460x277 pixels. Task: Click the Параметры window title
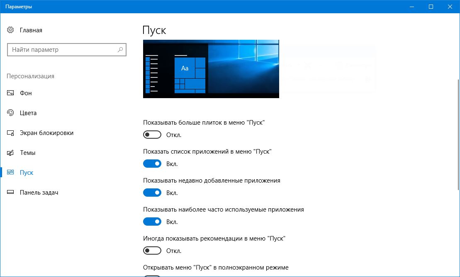(x=19, y=7)
